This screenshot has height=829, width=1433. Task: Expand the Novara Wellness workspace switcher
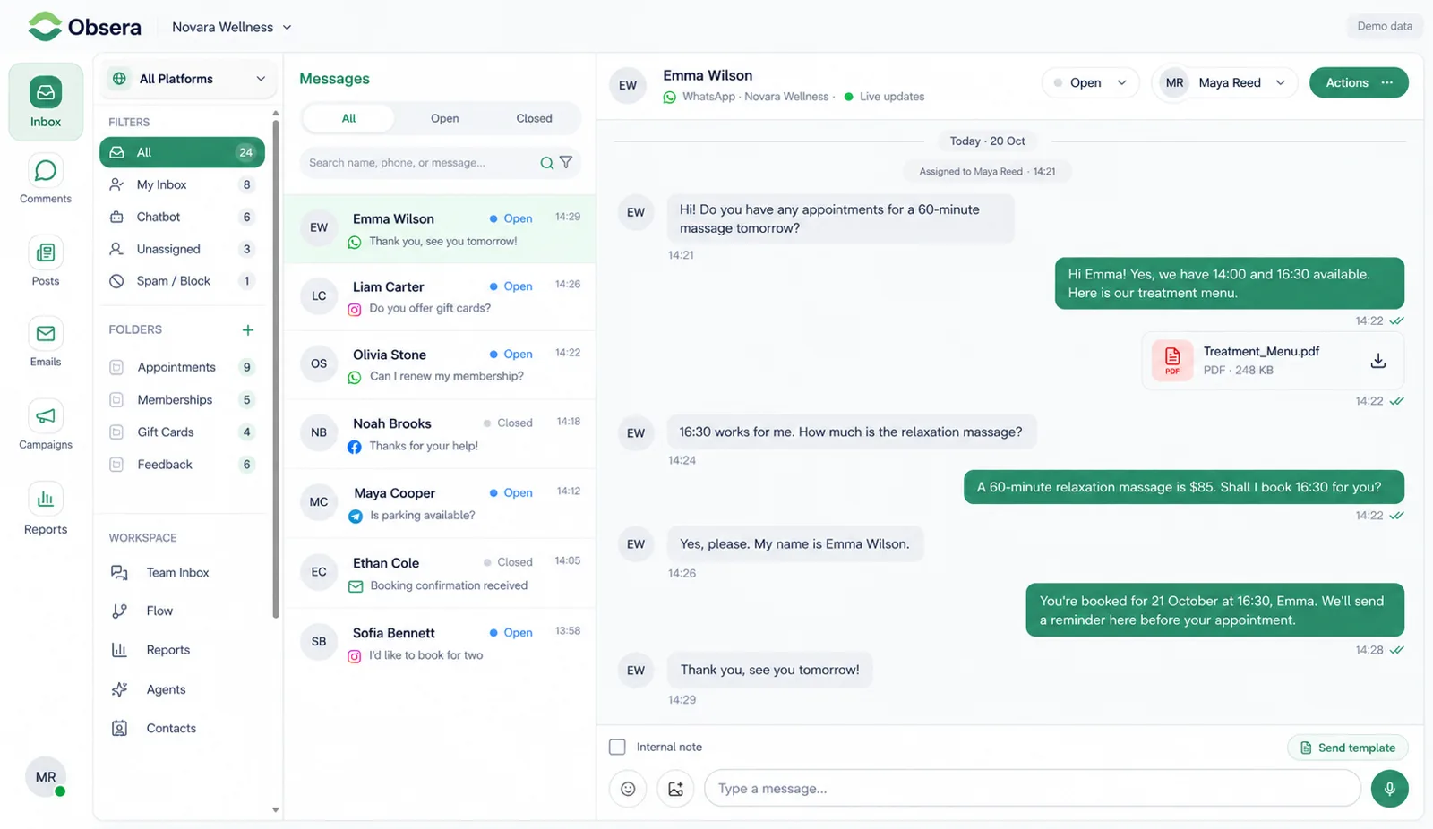232,27
